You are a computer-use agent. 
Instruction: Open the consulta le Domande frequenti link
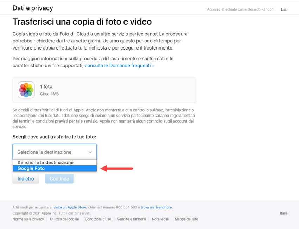[x=119, y=65]
